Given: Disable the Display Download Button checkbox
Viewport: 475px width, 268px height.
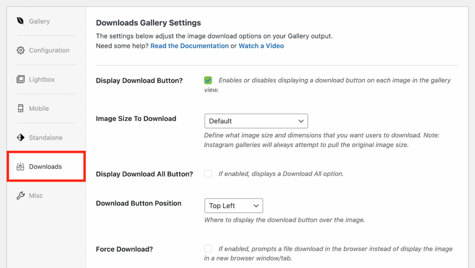Looking at the screenshot, I should (208, 80).
